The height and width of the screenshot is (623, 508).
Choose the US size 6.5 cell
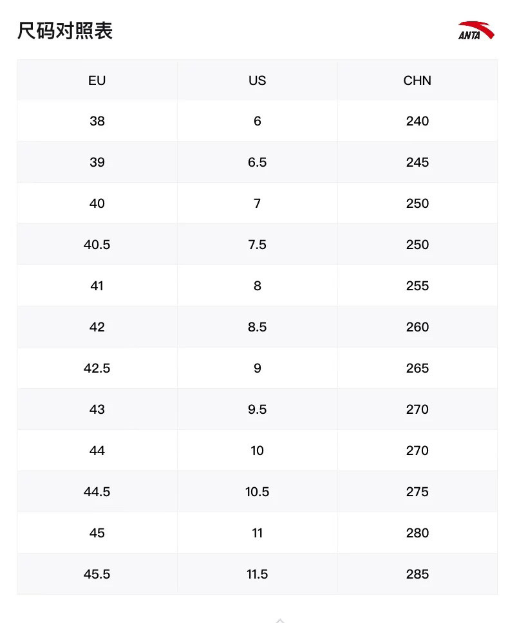(257, 162)
